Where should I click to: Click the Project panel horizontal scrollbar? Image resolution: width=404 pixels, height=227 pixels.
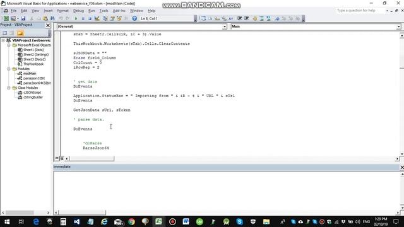pyautogui.click(x=25, y=212)
